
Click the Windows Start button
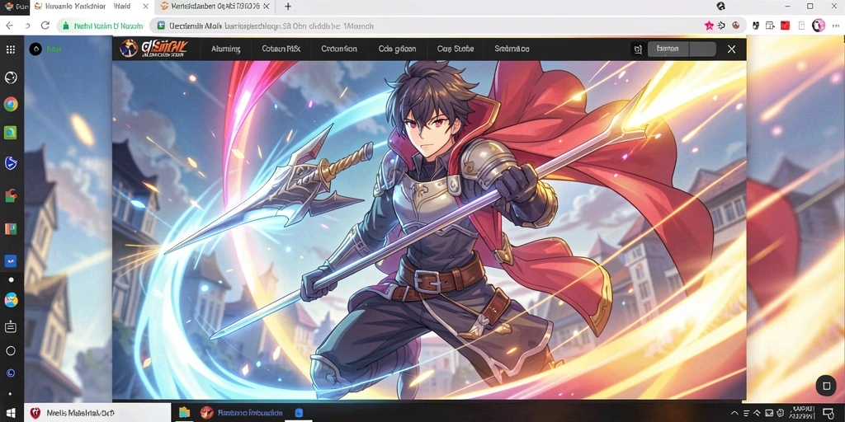[12, 413]
